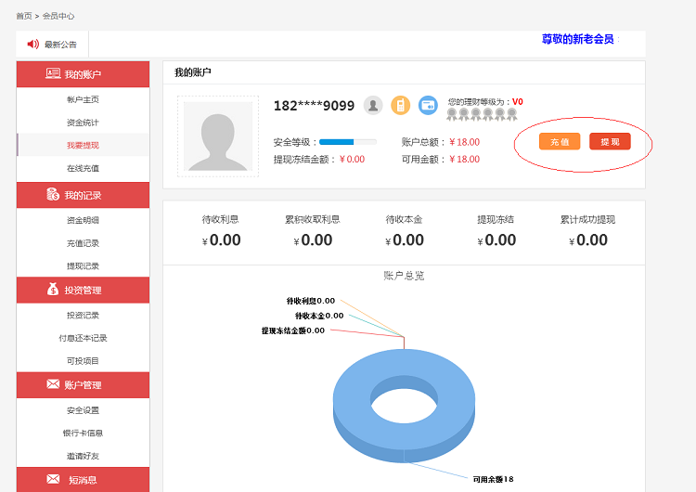The height and width of the screenshot is (492, 696).
Task: Open 付息还本记录 in the sidebar
Action: tap(83, 338)
